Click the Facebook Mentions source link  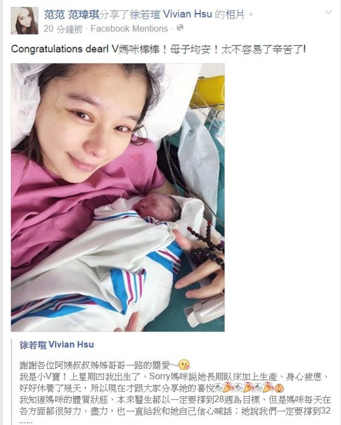129,29
